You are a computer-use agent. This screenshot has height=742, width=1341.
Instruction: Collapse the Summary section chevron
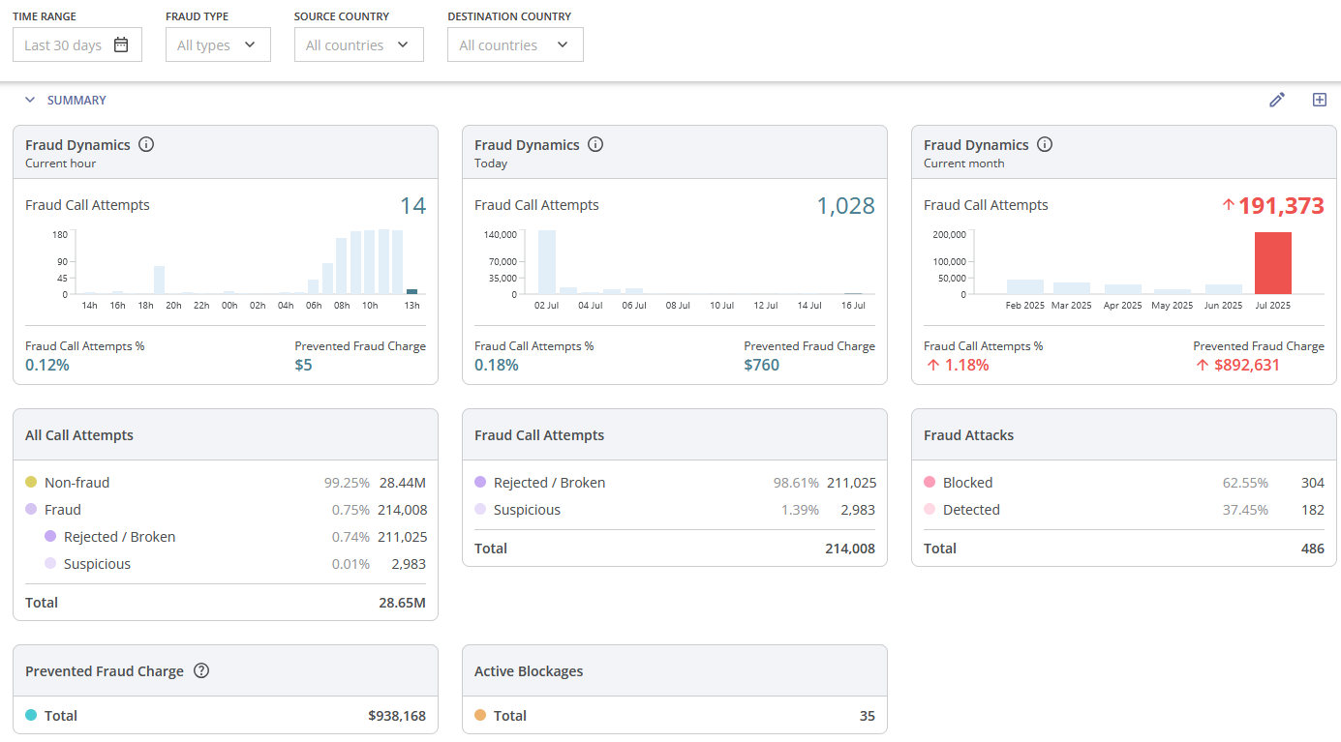[x=30, y=100]
